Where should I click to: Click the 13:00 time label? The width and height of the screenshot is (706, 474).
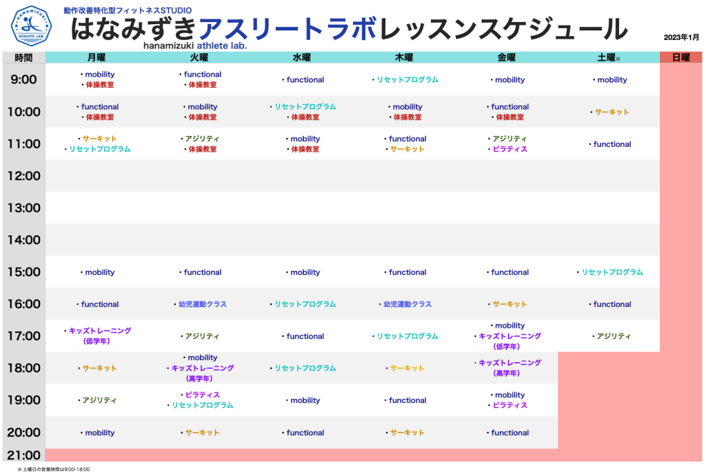[x=24, y=208]
